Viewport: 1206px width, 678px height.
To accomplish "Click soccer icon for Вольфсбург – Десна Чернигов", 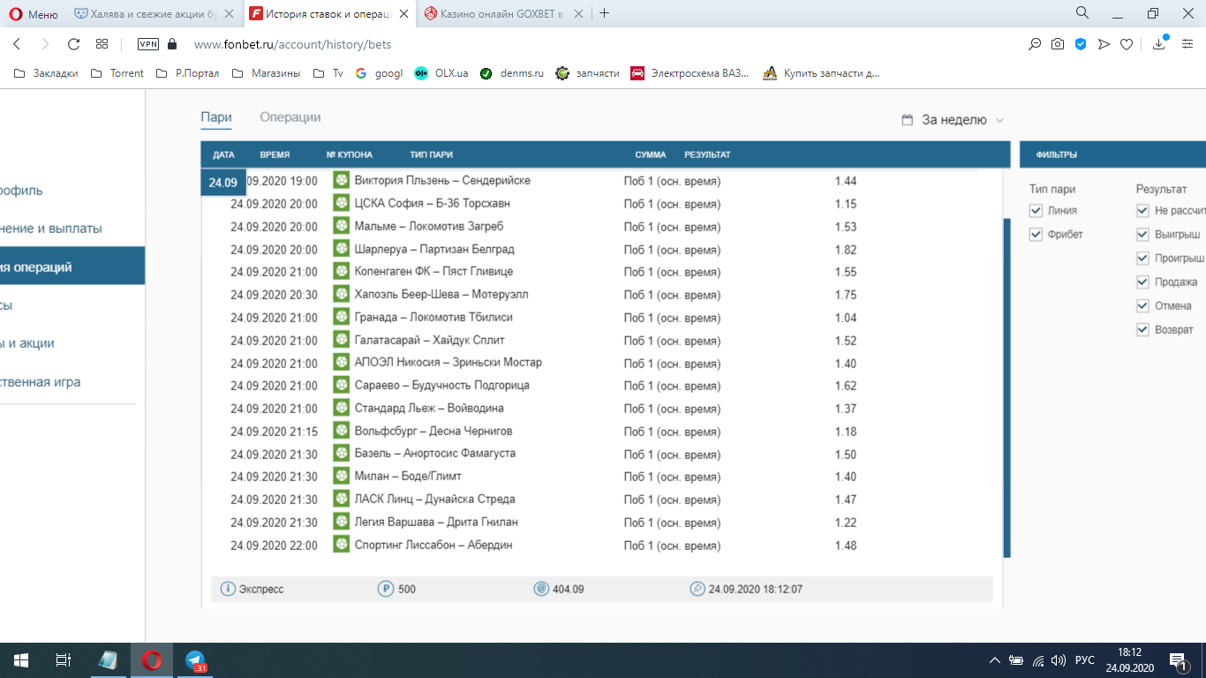I will (x=342, y=431).
